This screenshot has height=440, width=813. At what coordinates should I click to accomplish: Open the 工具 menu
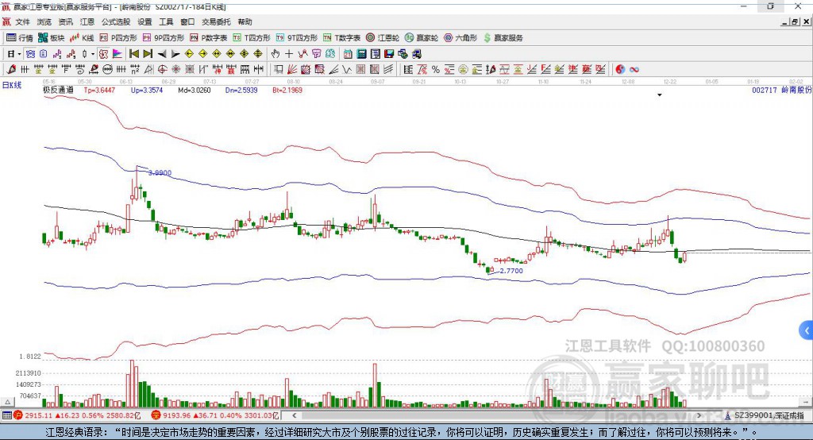[166, 21]
